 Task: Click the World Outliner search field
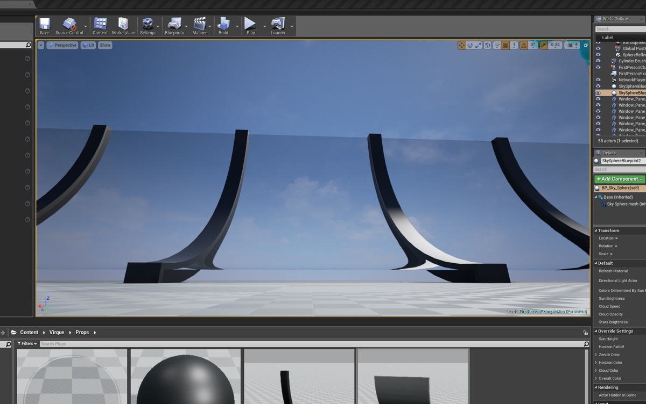pos(620,29)
